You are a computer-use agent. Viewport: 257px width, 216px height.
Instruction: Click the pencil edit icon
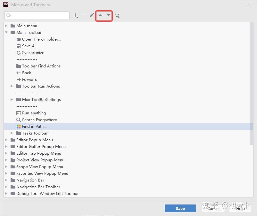(92, 15)
